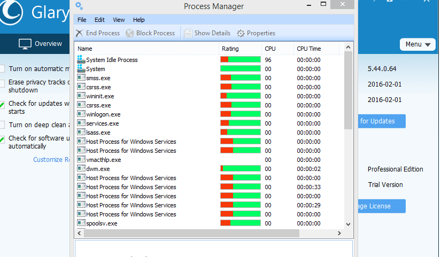Click the Show Details icon

click(x=188, y=33)
